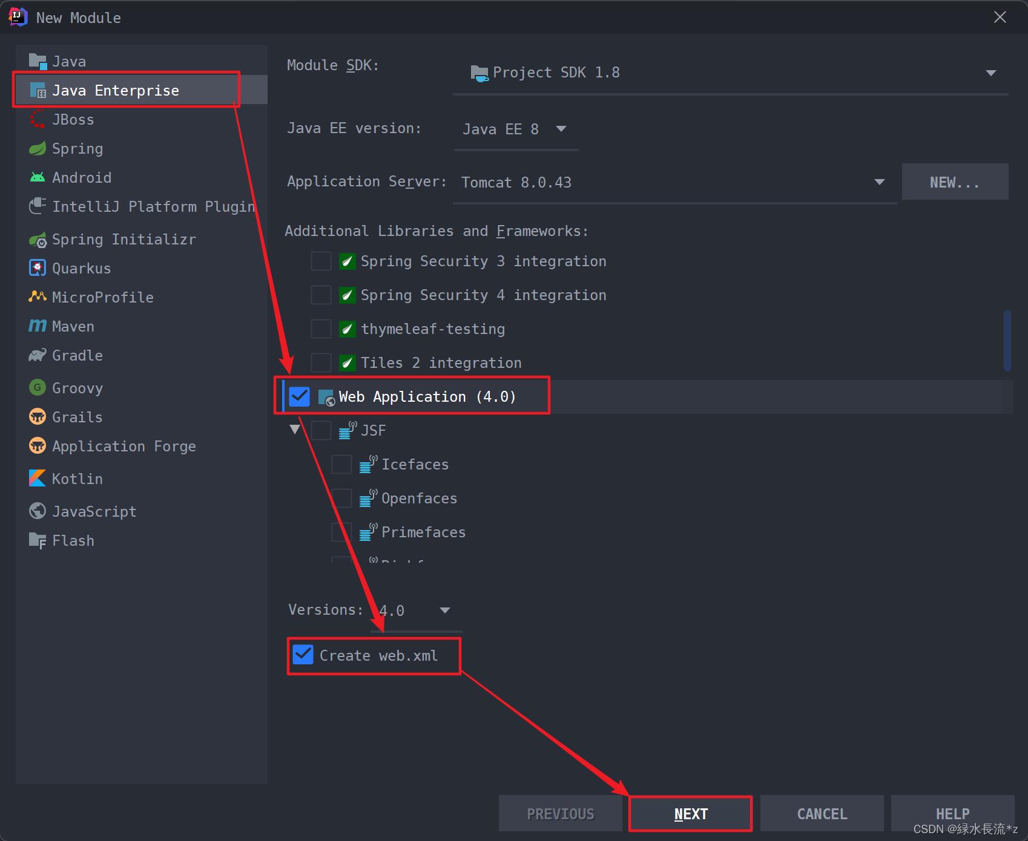1028x841 pixels.
Task: Open the Versions 4.0 dropdown
Action: click(416, 610)
